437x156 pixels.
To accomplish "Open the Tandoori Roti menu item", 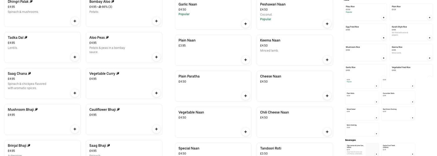I will pos(294,150).
